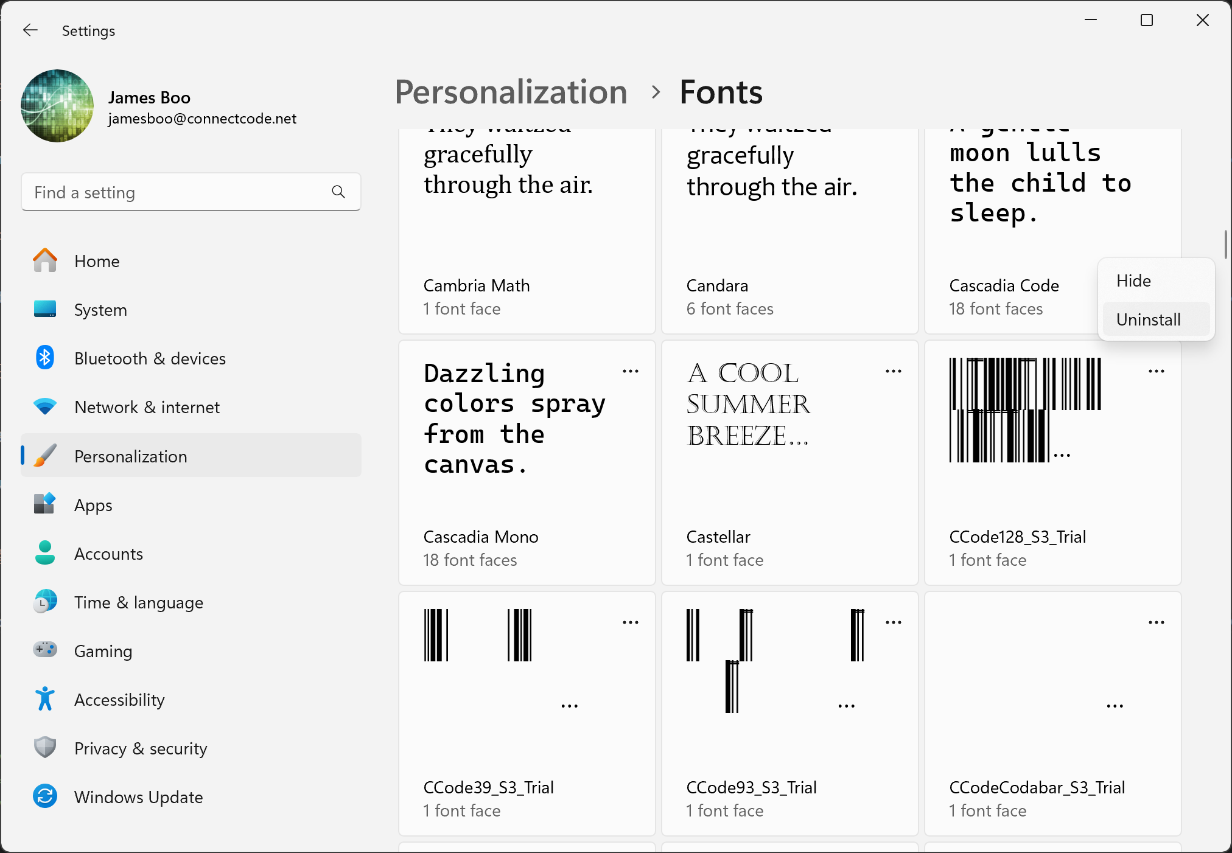Open Accessibility settings

tap(191, 699)
